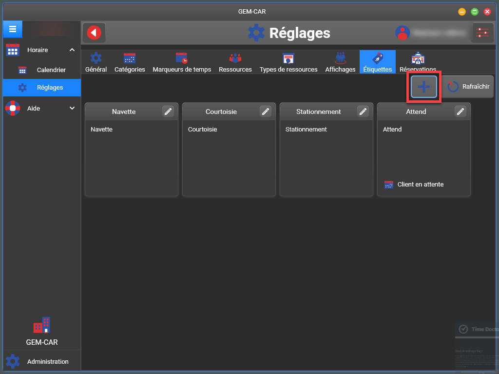Click the Réglages gear icon in header

point(256,33)
